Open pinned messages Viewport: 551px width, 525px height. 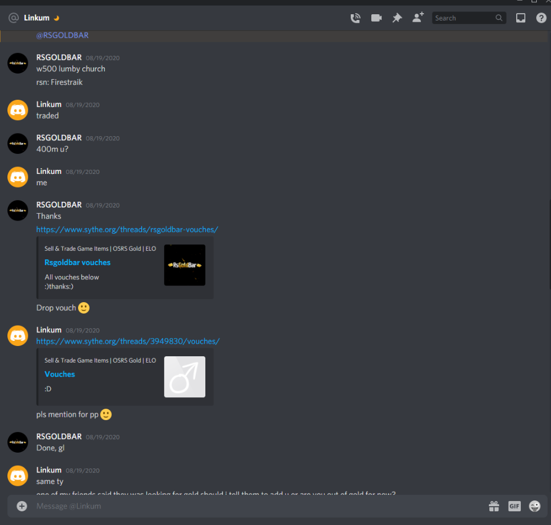(x=397, y=18)
